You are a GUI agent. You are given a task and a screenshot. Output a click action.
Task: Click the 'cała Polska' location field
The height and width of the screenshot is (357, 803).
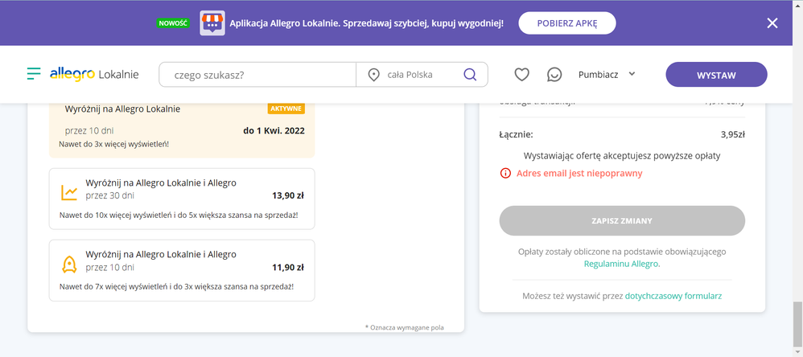410,75
